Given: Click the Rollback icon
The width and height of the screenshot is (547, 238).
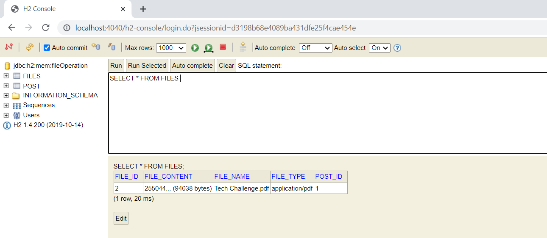Looking at the screenshot, I should point(96,47).
